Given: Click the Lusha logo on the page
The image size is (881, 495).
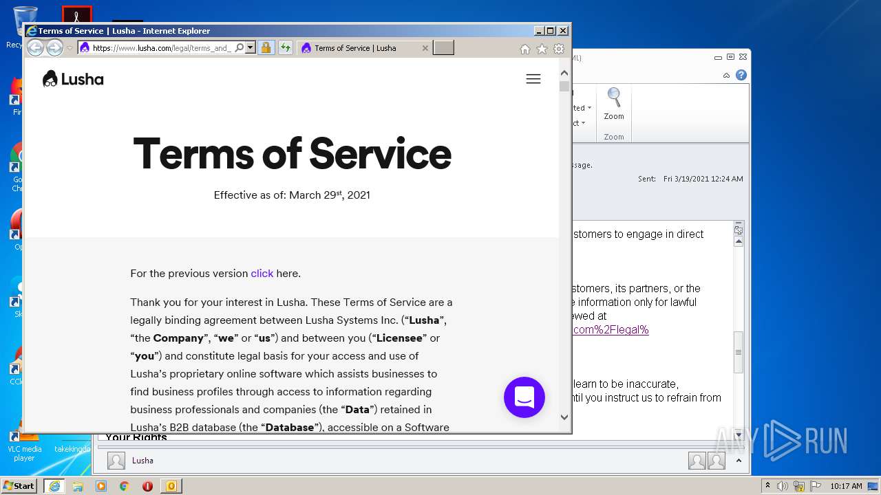Looking at the screenshot, I should pos(73,79).
